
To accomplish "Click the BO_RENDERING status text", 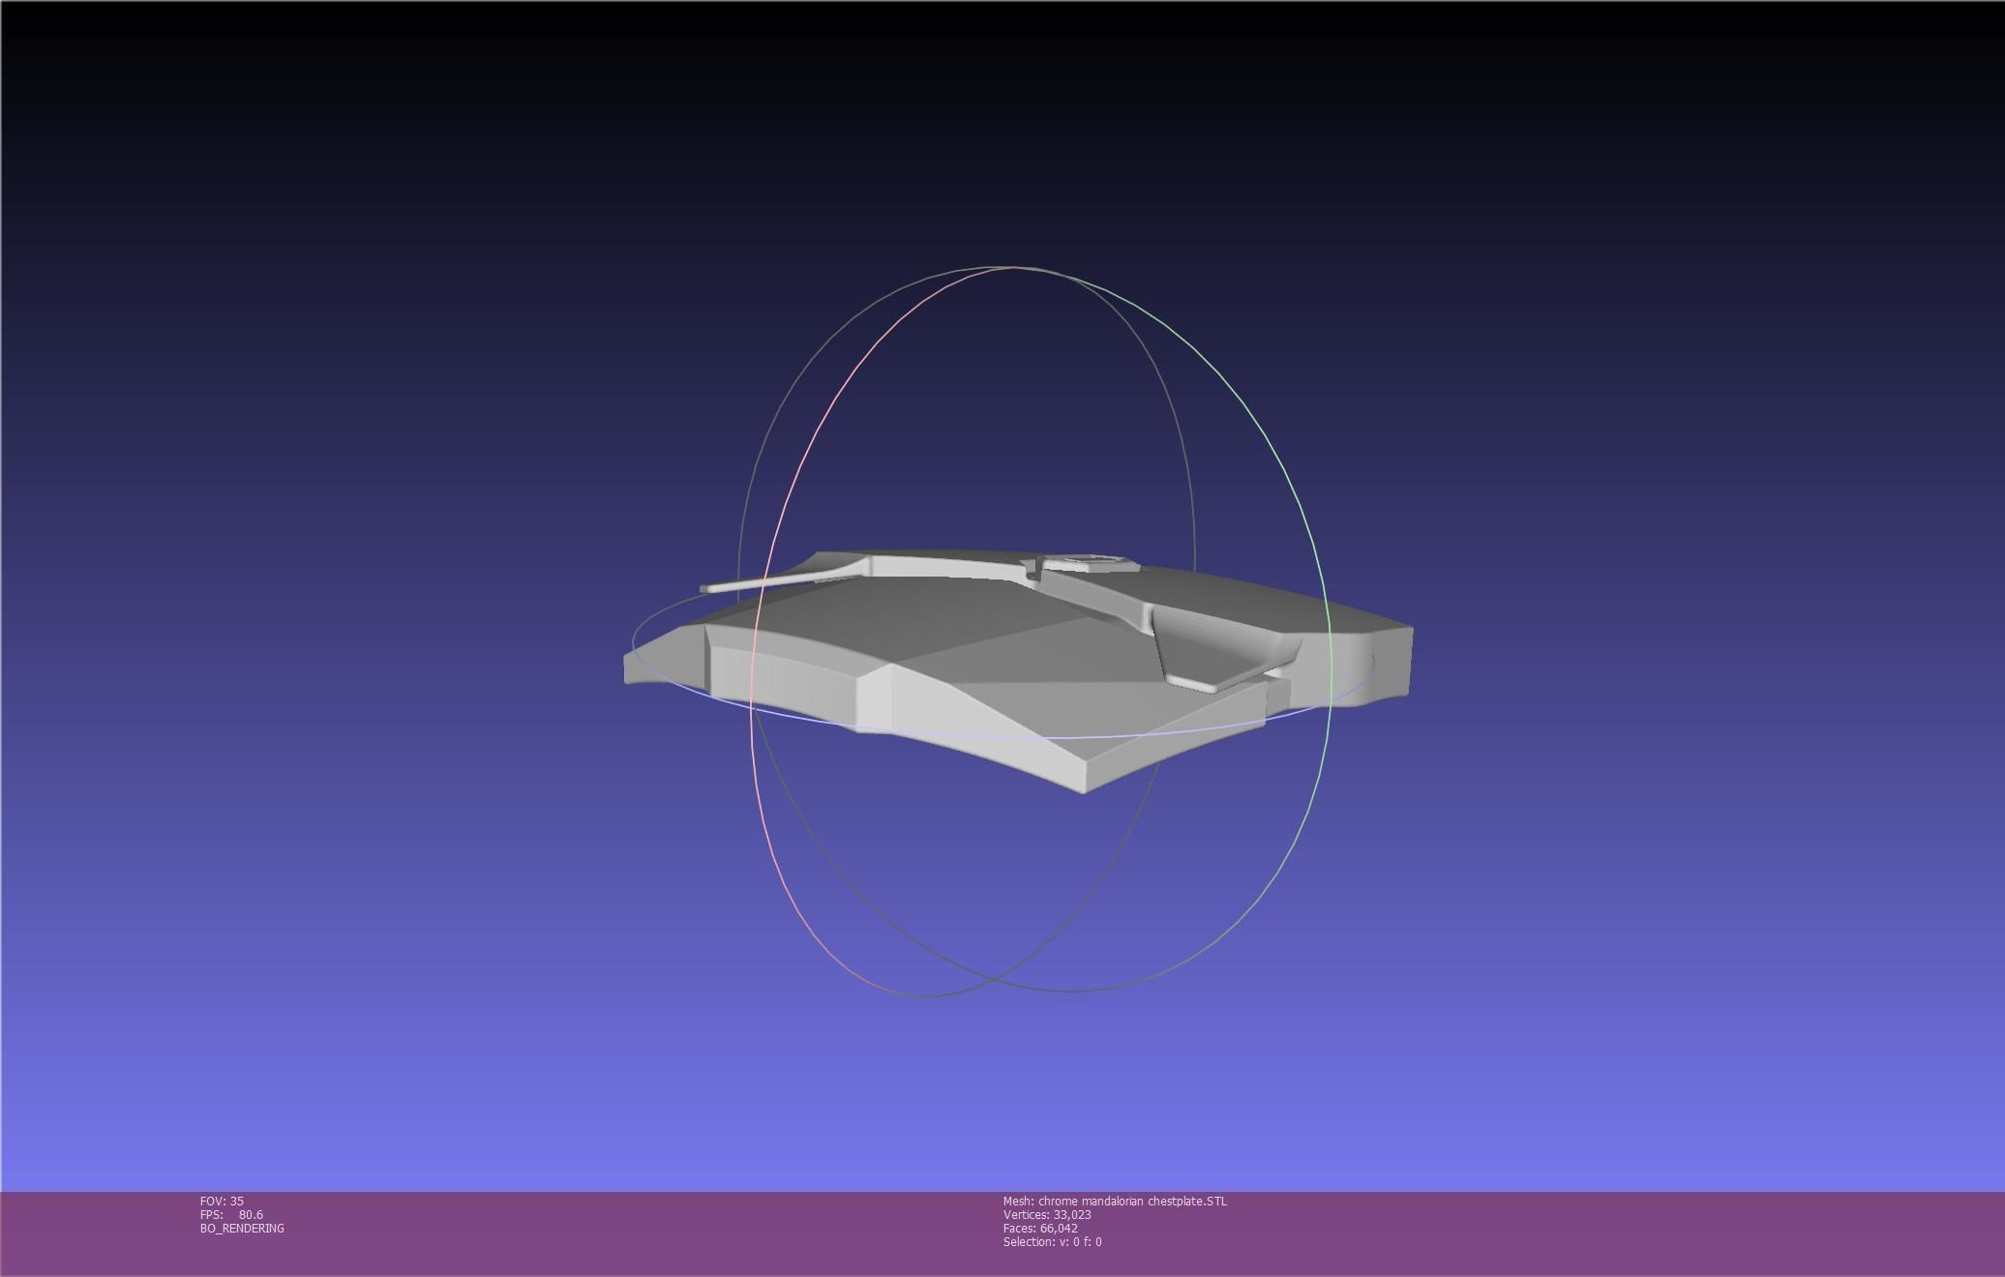I will 242,1228.
